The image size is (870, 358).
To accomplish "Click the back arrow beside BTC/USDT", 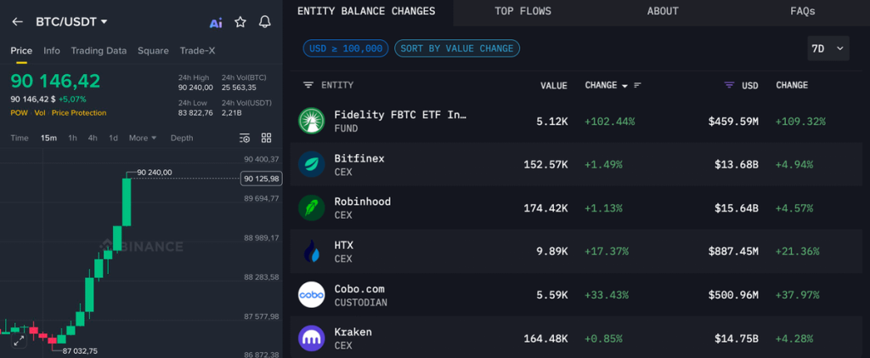I will (x=17, y=21).
